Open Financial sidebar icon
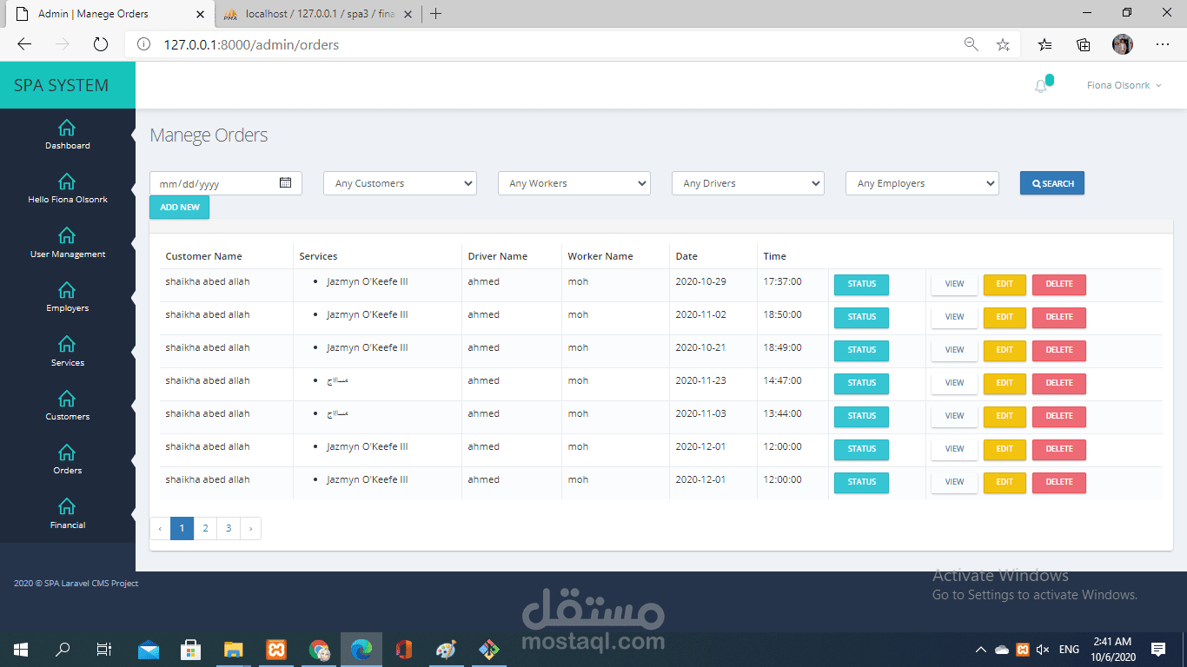Screen dimensions: 1187x667 67,506
